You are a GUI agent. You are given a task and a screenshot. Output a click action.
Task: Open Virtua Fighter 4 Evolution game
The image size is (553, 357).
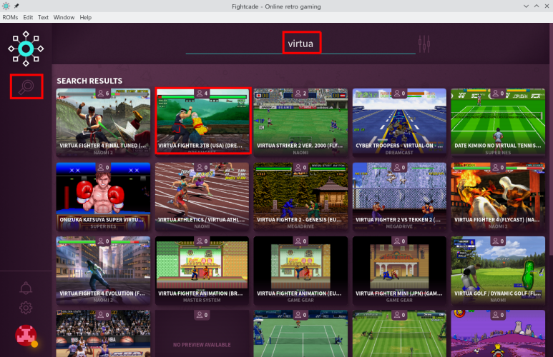(103, 270)
